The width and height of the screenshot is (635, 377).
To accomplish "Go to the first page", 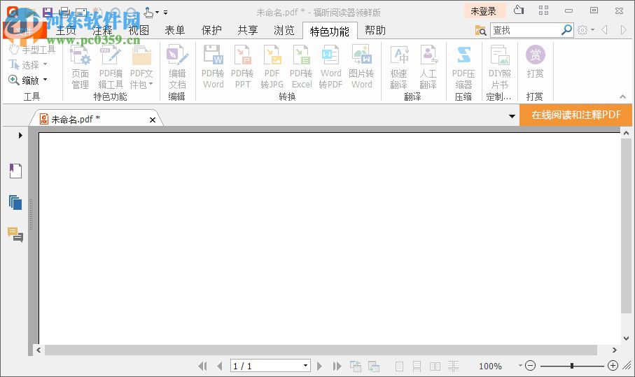I will (202, 366).
